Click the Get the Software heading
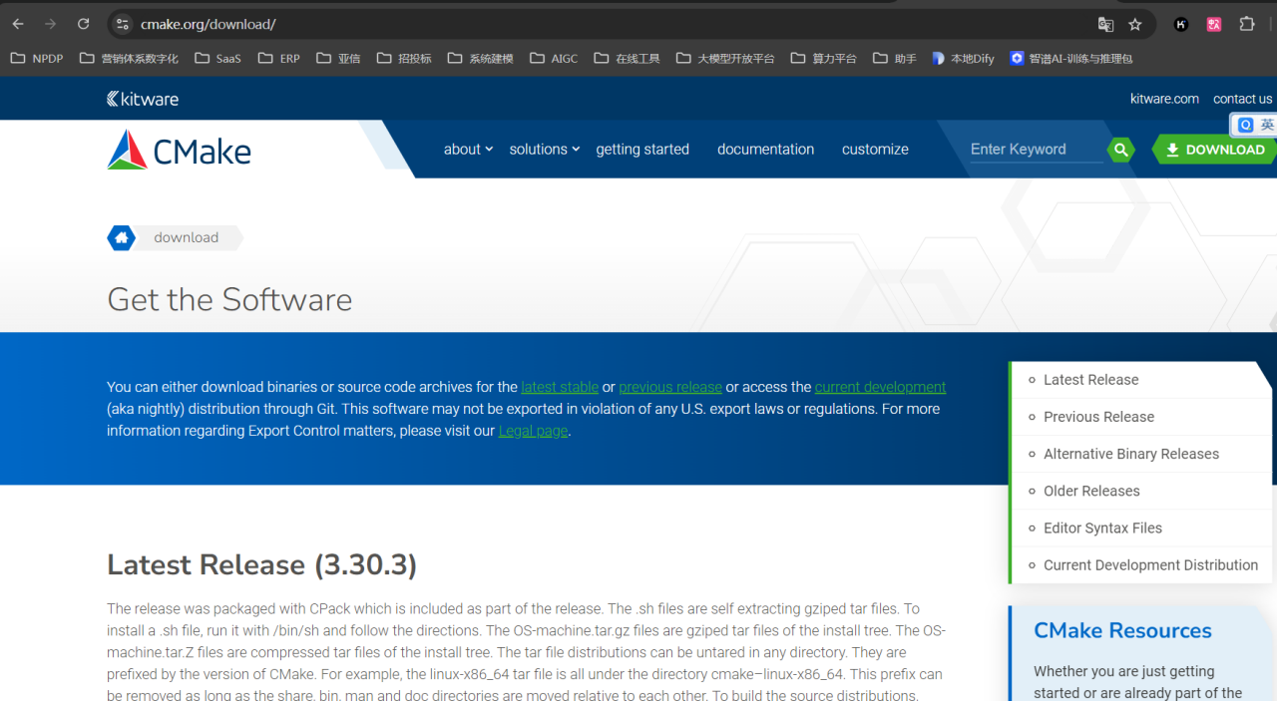This screenshot has height=701, width=1277. point(229,299)
